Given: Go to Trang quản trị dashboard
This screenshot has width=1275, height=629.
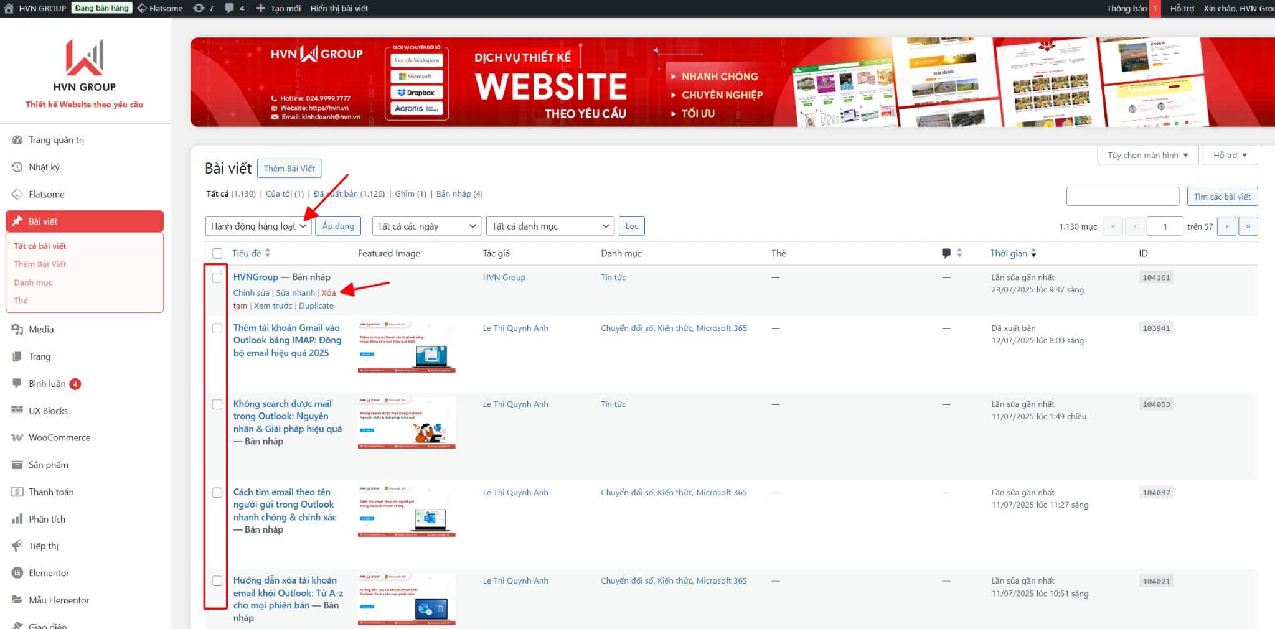Looking at the screenshot, I should (x=56, y=140).
